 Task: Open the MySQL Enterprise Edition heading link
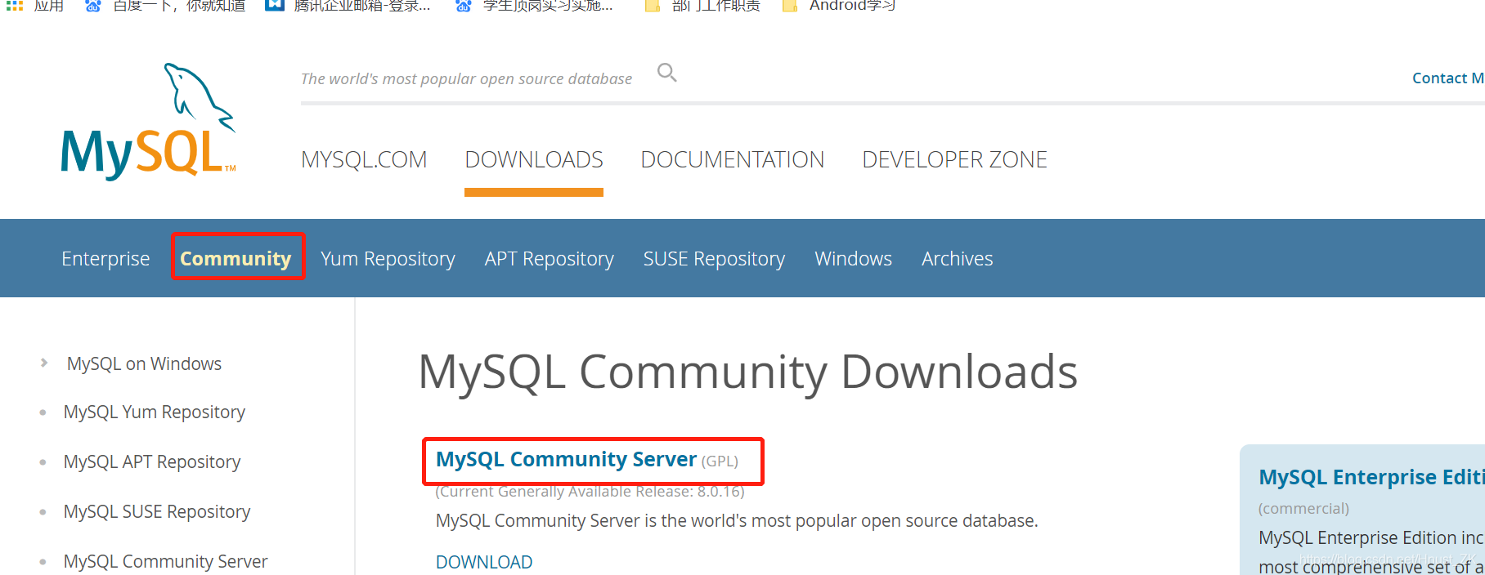pos(1371,477)
